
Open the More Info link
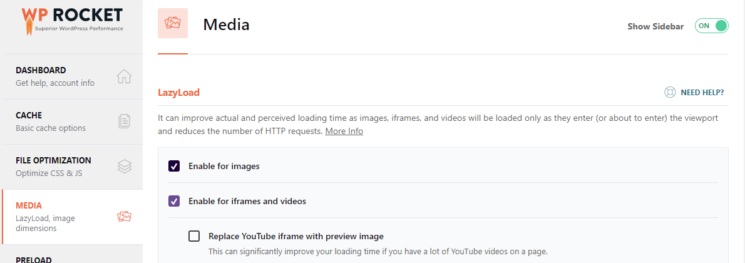[344, 131]
